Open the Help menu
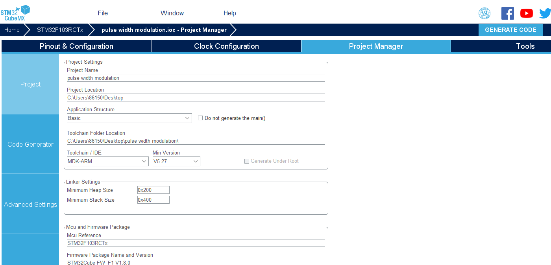Image resolution: width=551 pixels, height=265 pixels. 230,13
